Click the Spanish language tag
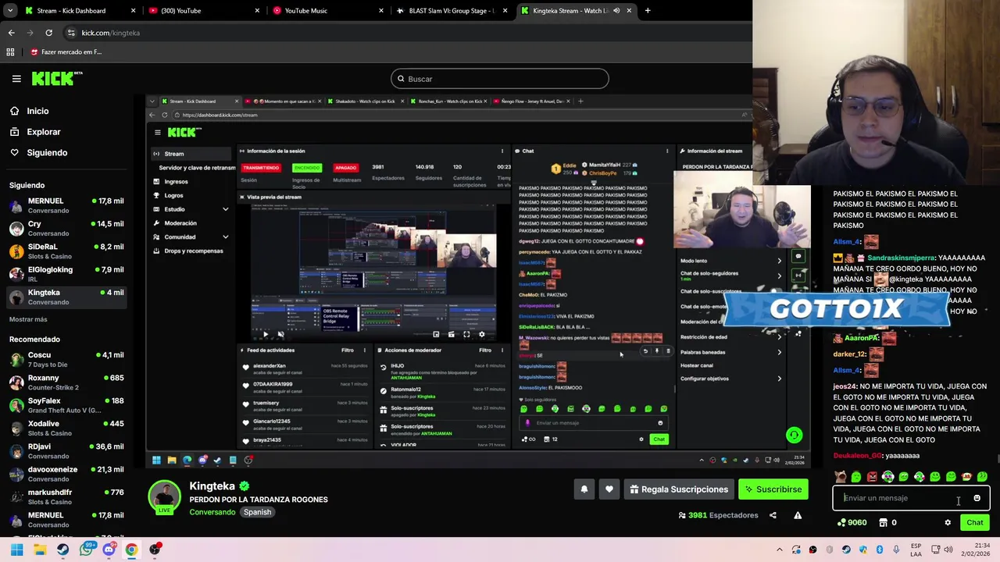1000x562 pixels. pyautogui.click(x=257, y=512)
